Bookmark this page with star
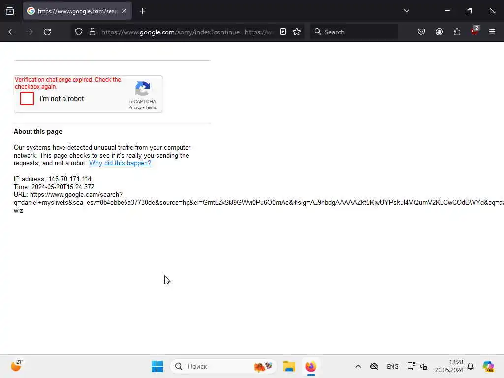The width and height of the screenshot is (504, 378). (x=297, y=32)
